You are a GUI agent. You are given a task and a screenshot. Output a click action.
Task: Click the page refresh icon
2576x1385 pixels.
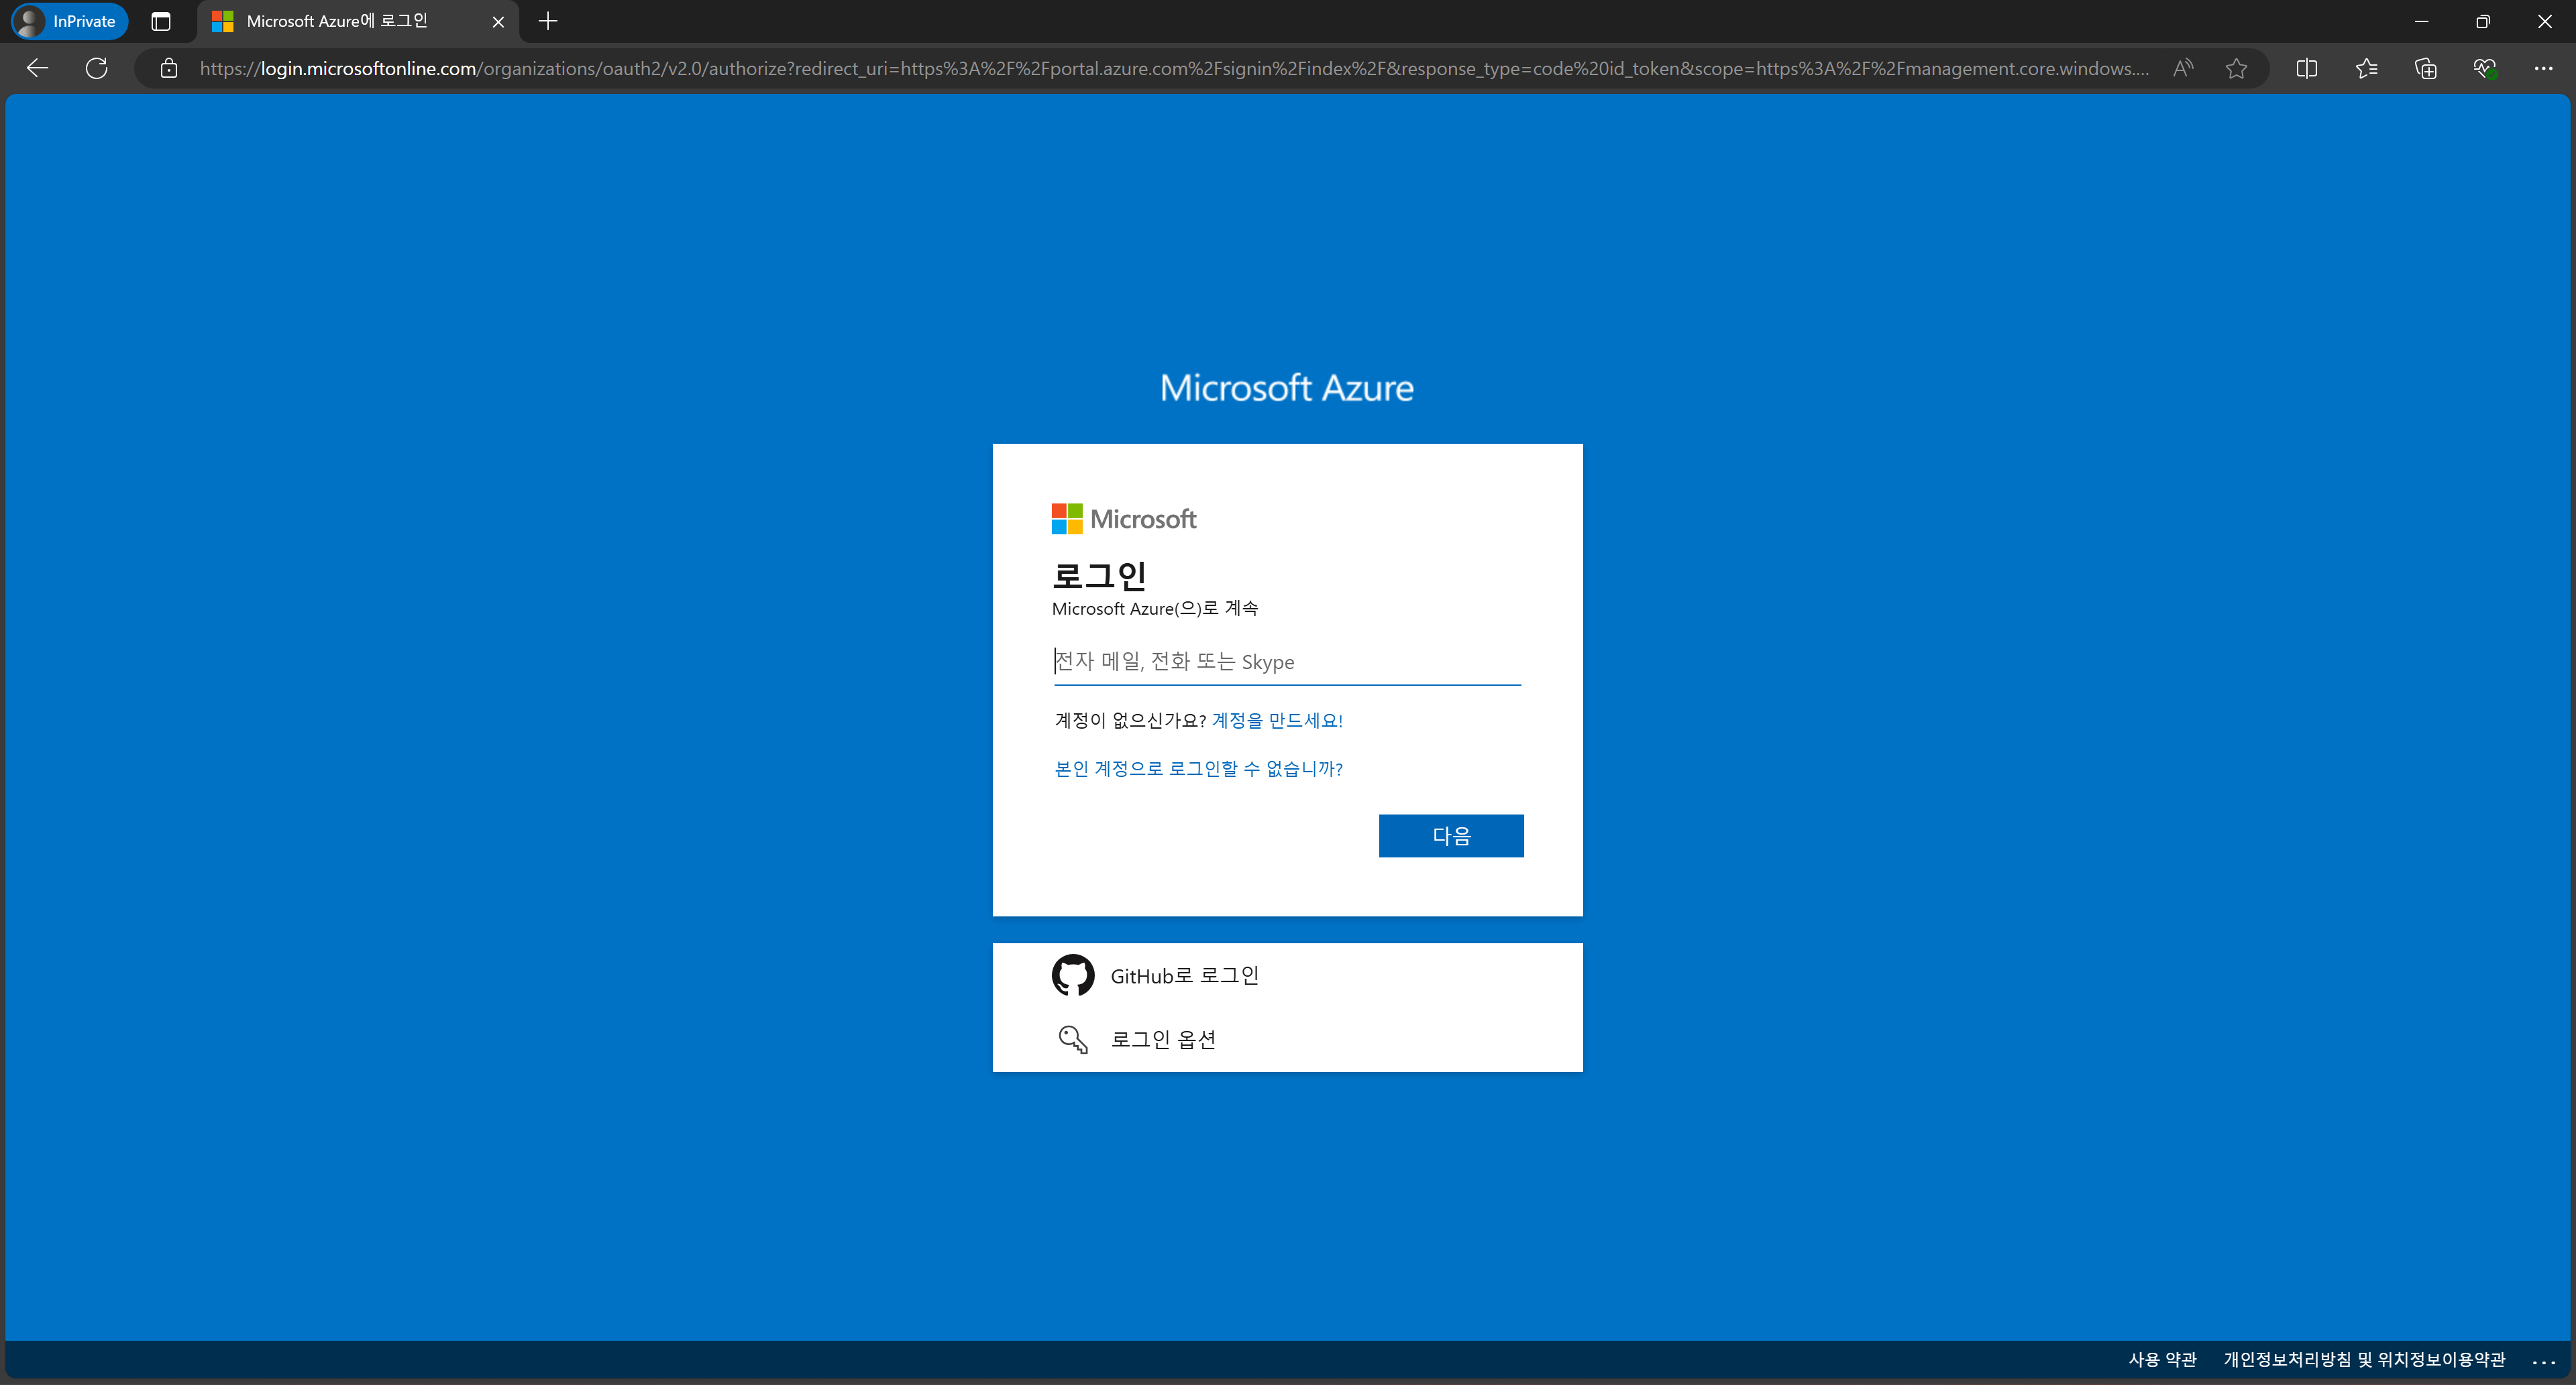[96, 68]
